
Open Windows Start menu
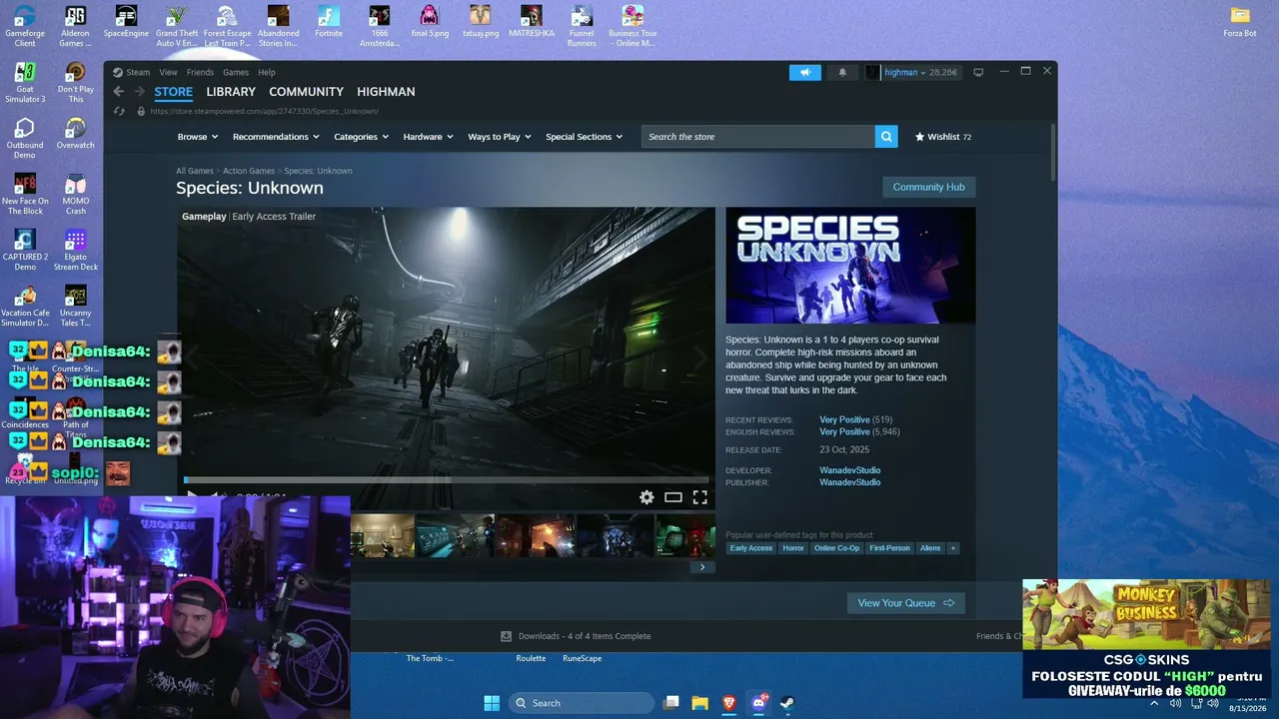492,703
